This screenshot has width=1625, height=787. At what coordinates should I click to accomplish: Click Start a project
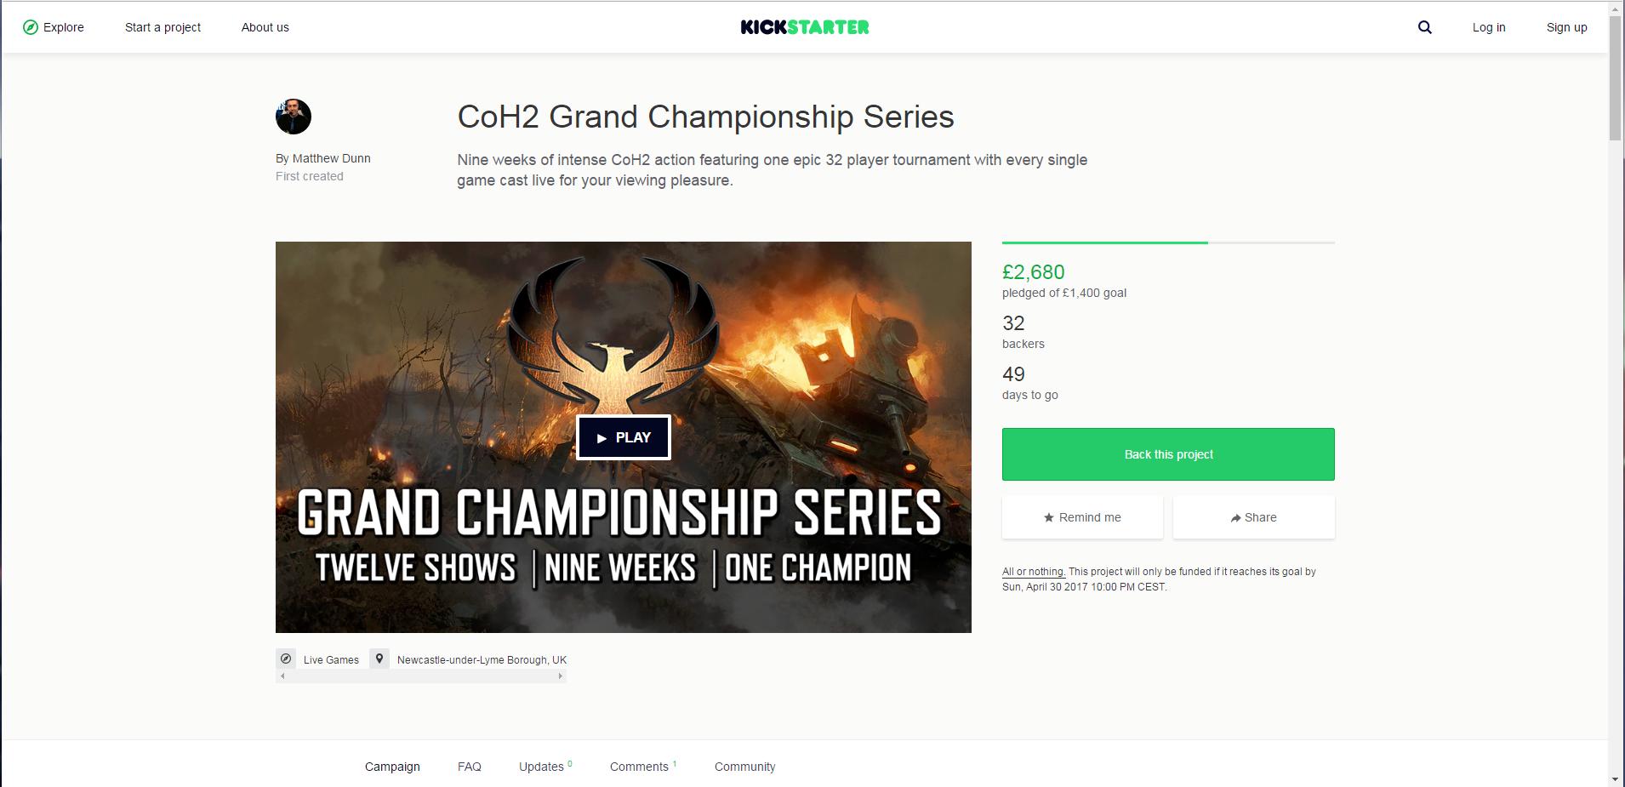163,27
